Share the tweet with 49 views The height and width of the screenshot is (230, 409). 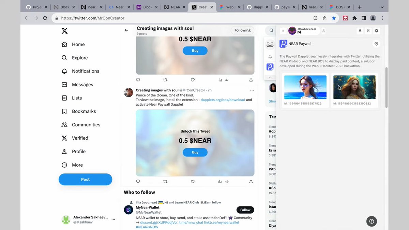tap(251, 182)
